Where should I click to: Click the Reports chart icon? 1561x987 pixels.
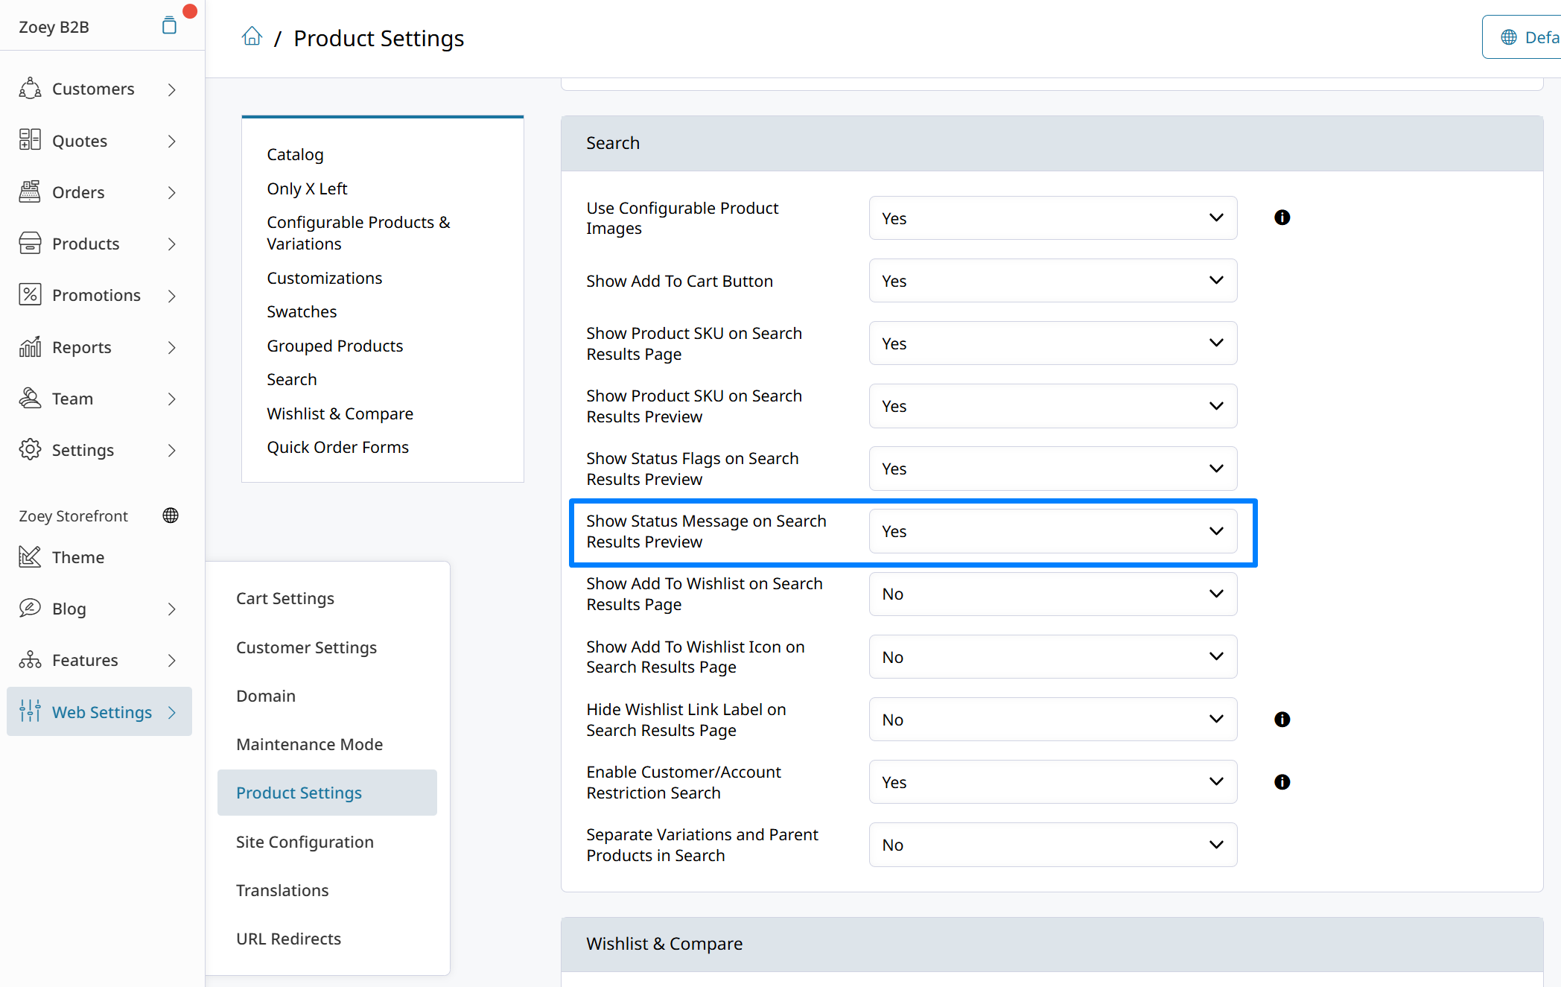(x=30, y=346)
